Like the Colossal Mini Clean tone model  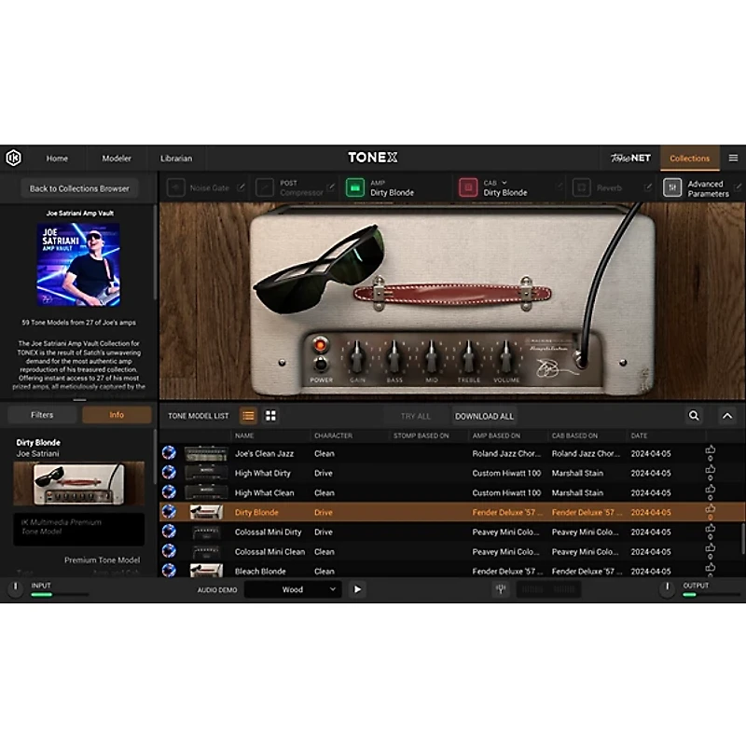click(x=711, y=548)
